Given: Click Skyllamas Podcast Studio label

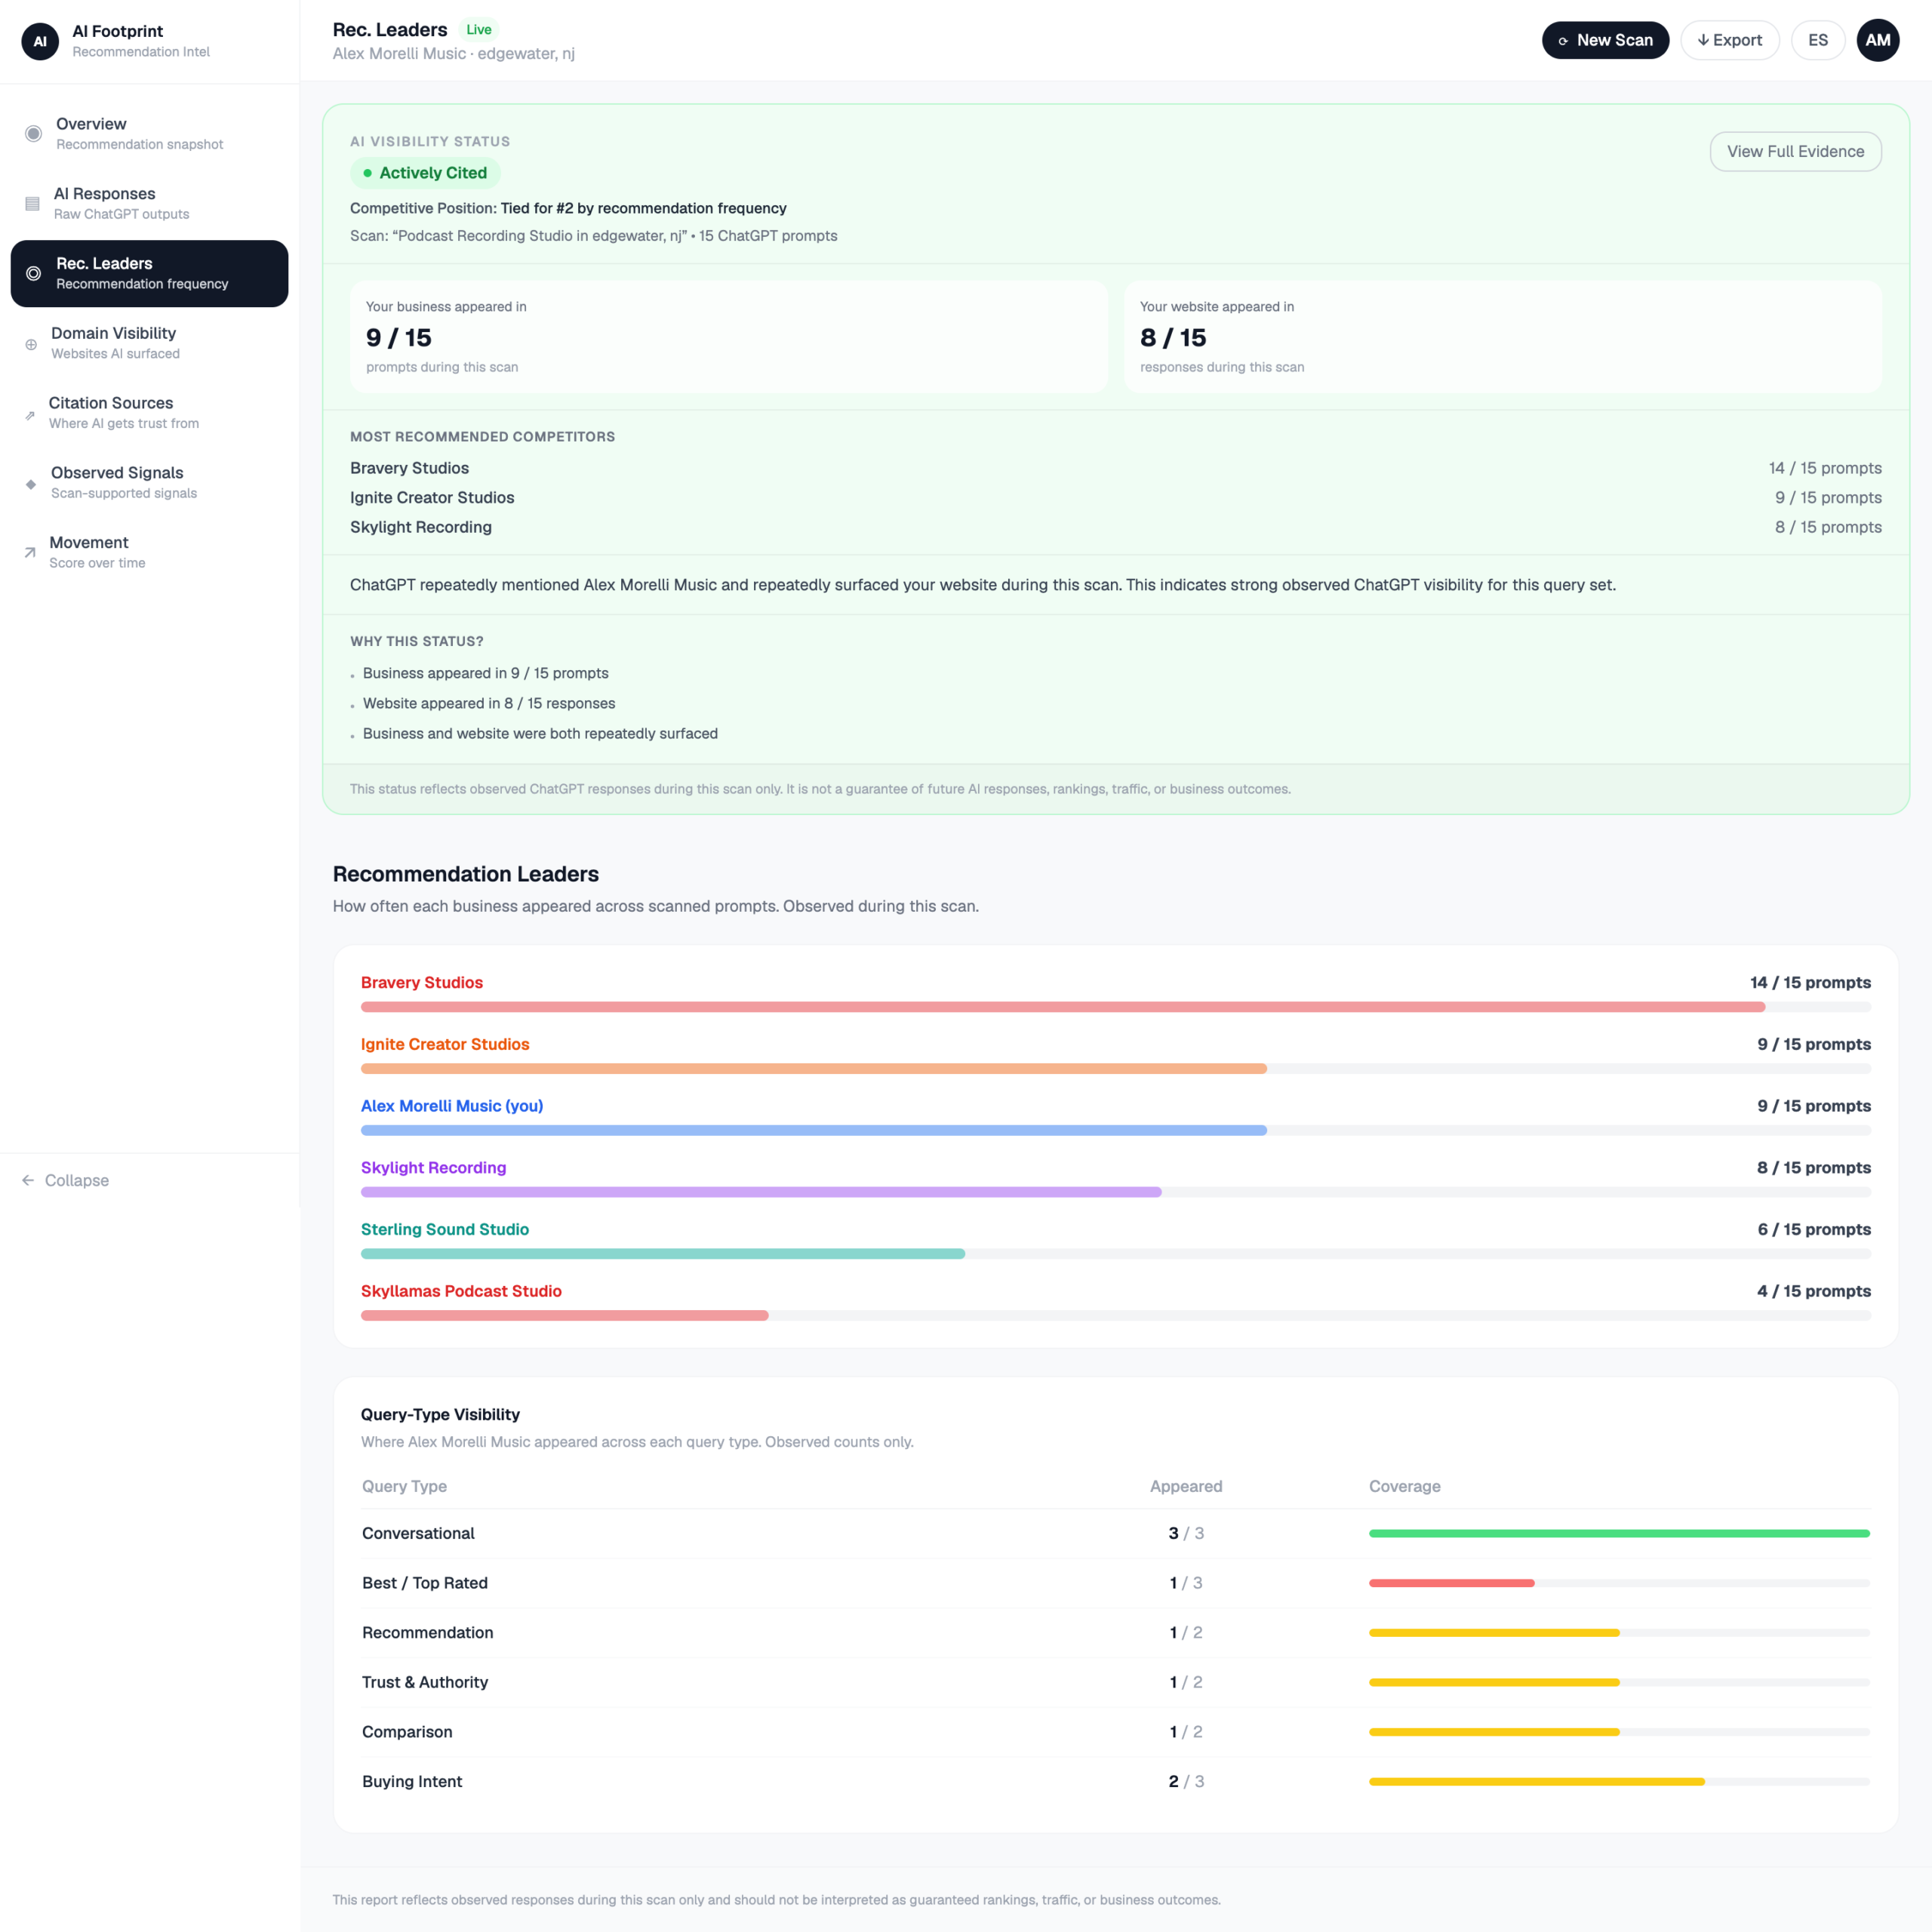Looking at the screenshot, I should coord(461,1291).
